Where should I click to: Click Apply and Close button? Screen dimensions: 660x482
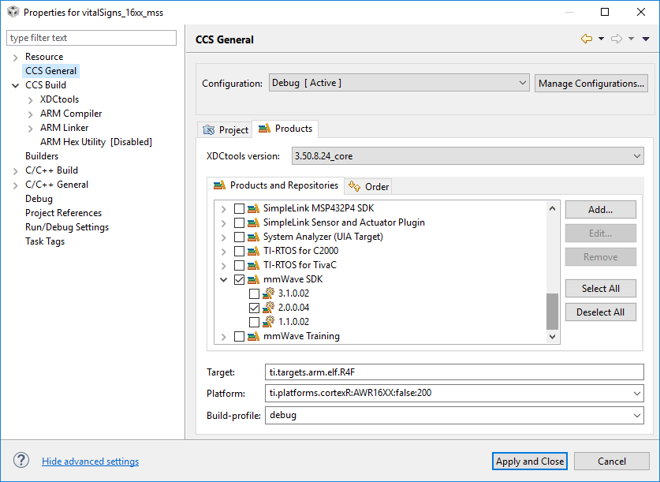click(530, 461)
